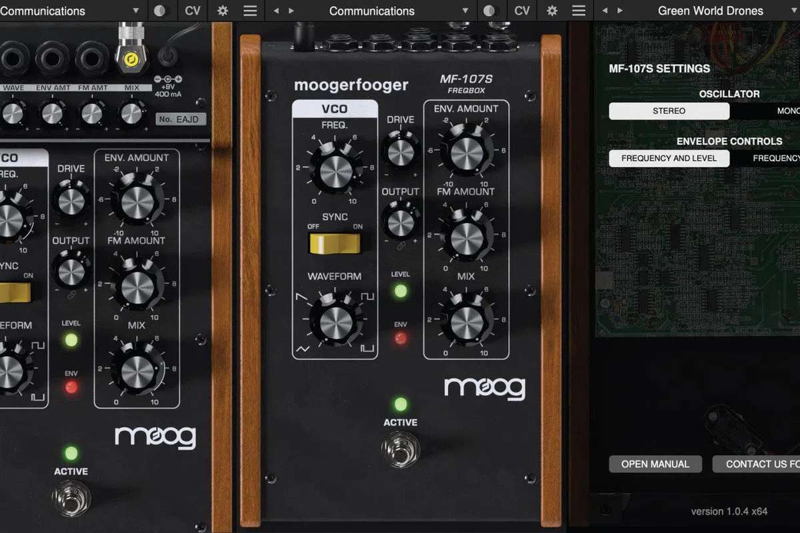Click the next preset arrow beside Green World Drones
The width and height of the screenshot is (800, 533).
click(619, 11)
